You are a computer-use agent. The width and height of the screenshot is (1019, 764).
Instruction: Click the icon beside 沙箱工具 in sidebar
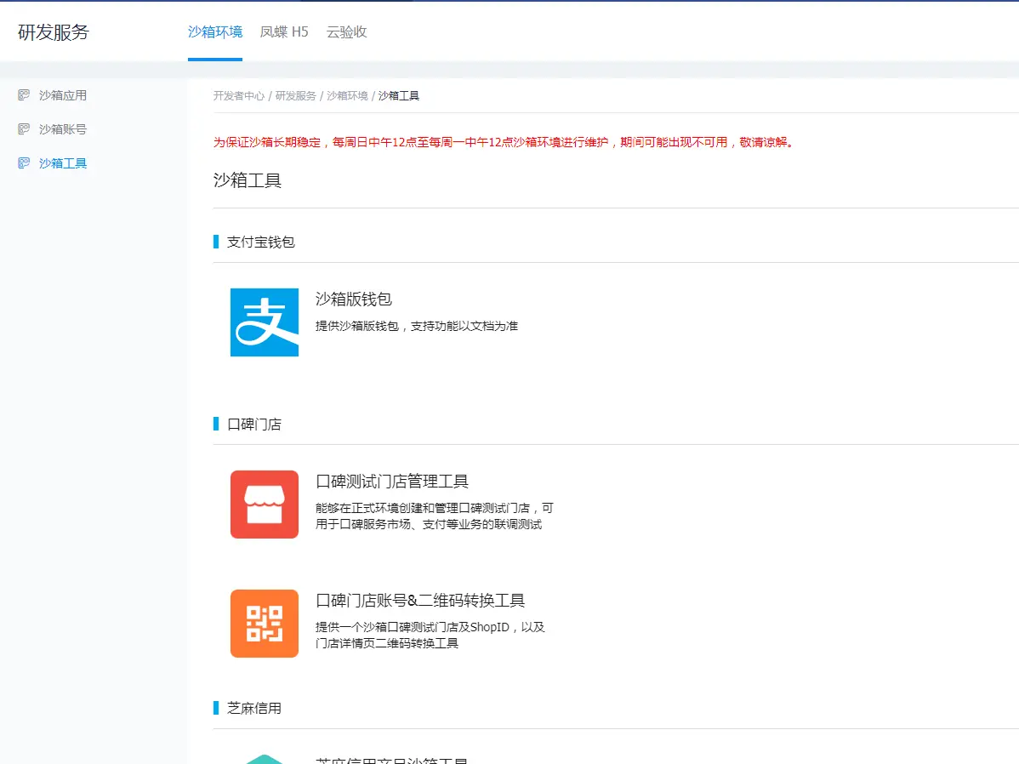coord(24,162)
